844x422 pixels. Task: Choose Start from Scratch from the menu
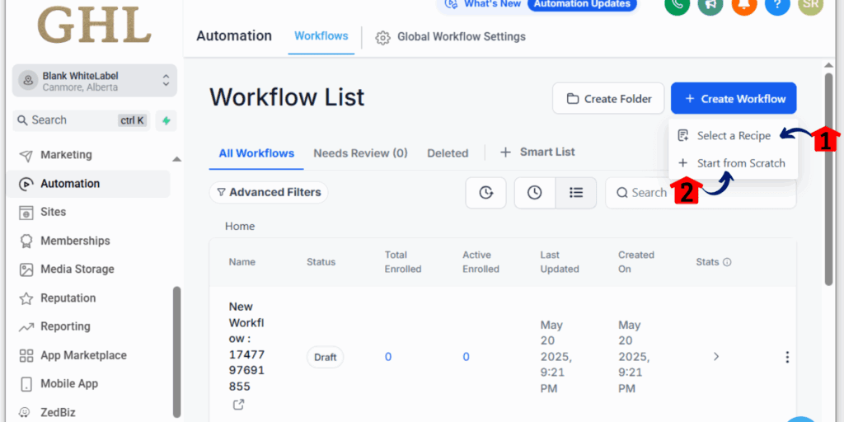[733, 163]
